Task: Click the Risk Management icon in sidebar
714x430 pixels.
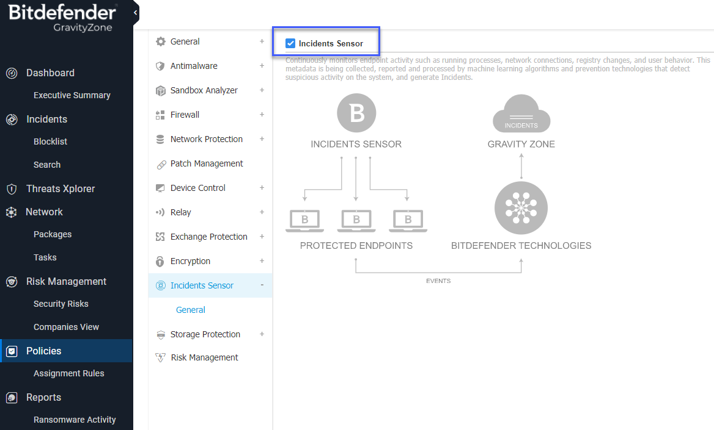Action: (12, 282)
